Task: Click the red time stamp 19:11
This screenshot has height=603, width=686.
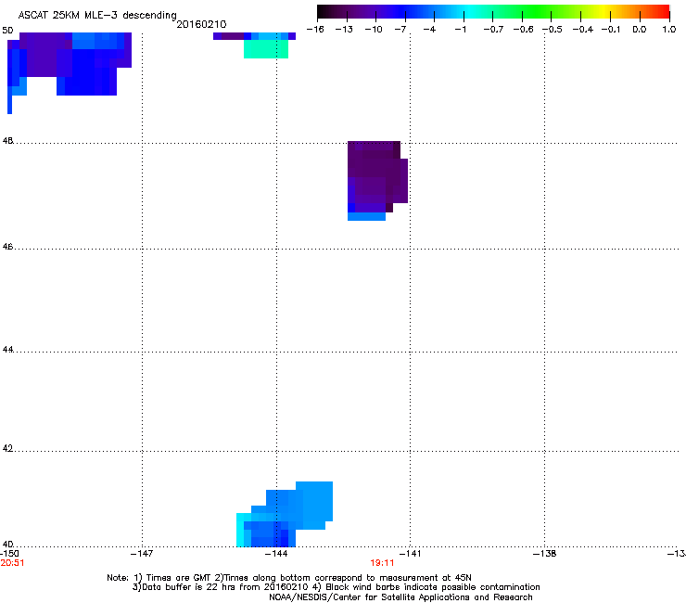Action: pyautogui.click(x=382, y=563)
